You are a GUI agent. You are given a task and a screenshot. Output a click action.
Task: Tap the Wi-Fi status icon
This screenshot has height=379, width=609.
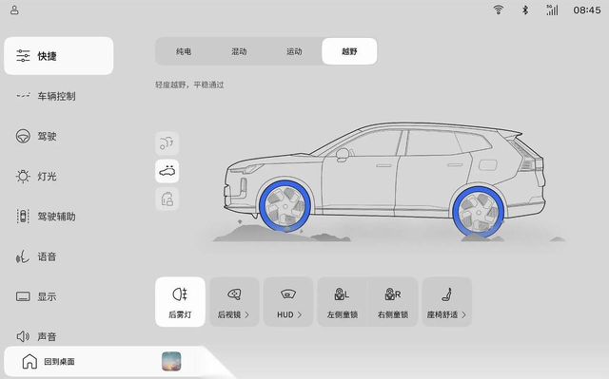499,9
